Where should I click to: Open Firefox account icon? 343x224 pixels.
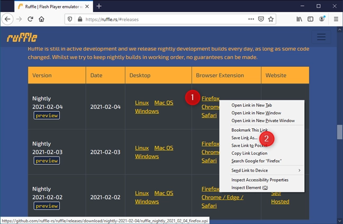(322, 19)
